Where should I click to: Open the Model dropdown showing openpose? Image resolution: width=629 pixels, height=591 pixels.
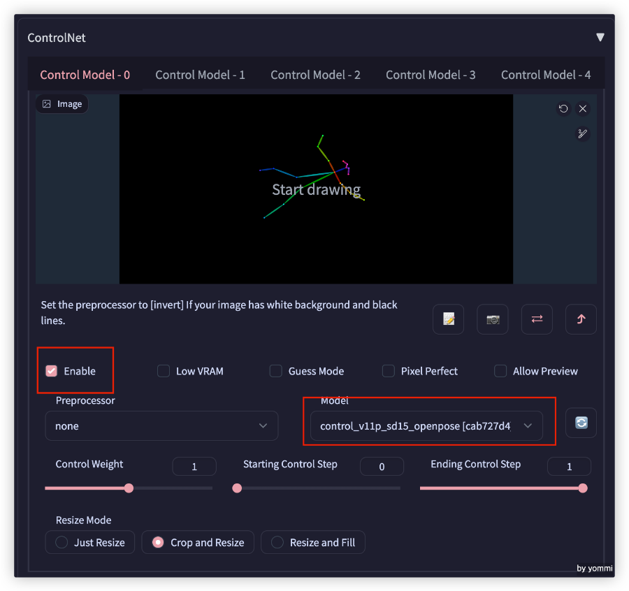tap(426, 426)
